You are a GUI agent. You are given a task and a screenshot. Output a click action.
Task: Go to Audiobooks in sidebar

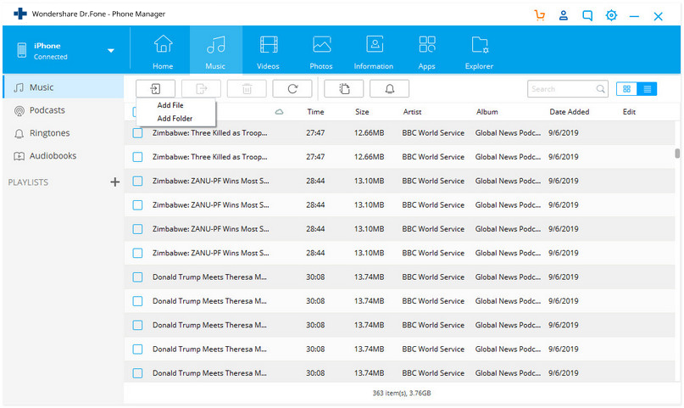click(53, 156)
